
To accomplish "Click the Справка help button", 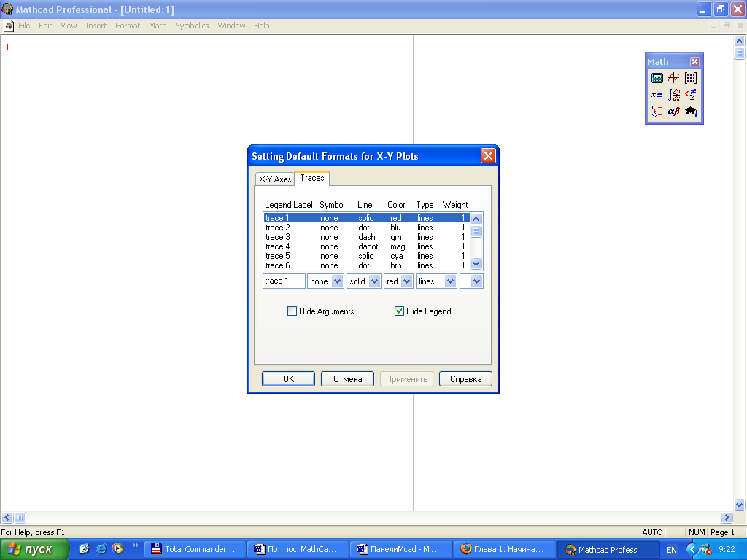I will pyautogui.click(x=465, y=379).
